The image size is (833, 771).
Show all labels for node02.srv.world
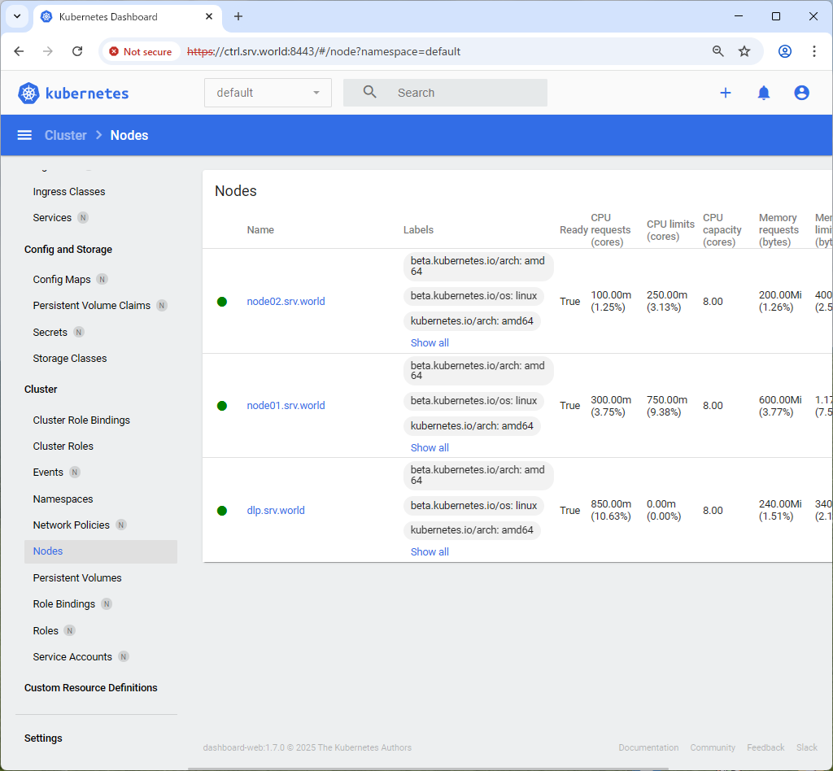430,343
